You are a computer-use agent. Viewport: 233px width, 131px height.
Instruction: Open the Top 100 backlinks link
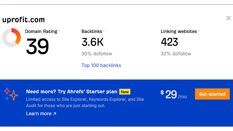pyautogui.click(x=101, y=65)
